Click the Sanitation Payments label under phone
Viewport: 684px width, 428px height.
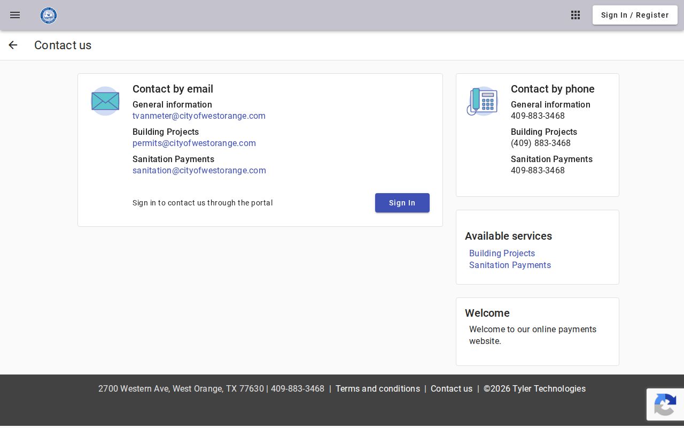pyautogui.click(x=551, y=159)
